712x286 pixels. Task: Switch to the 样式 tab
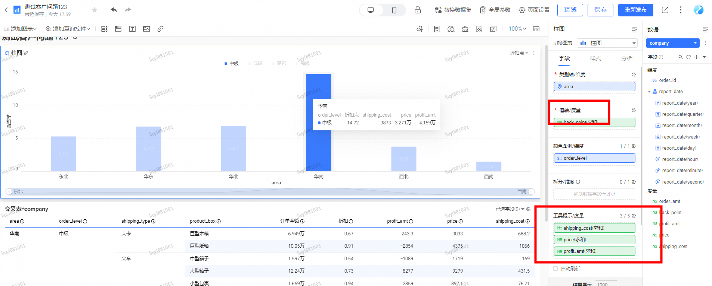coord(595,58)
